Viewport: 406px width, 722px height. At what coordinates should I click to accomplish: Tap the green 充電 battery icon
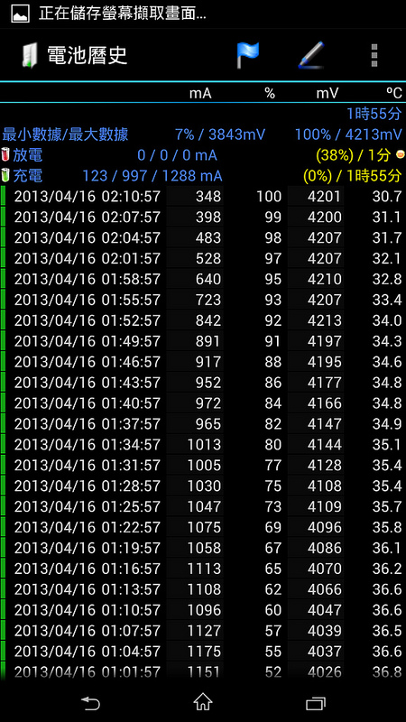5,175
